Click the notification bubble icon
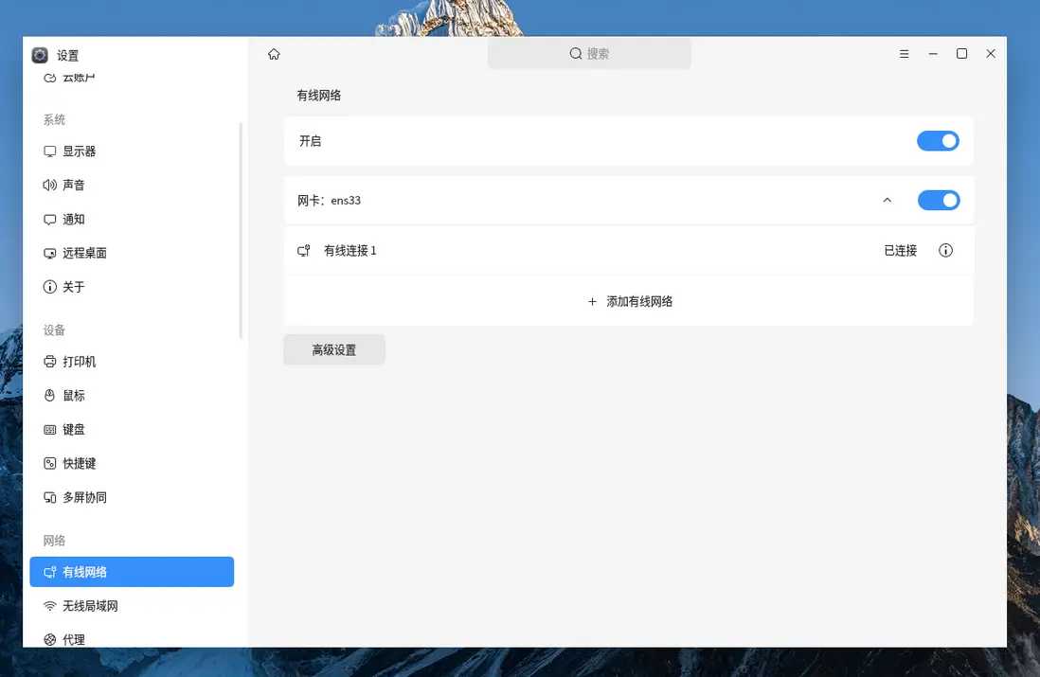This screenshot has height=677, width=1040. point(50,220)
